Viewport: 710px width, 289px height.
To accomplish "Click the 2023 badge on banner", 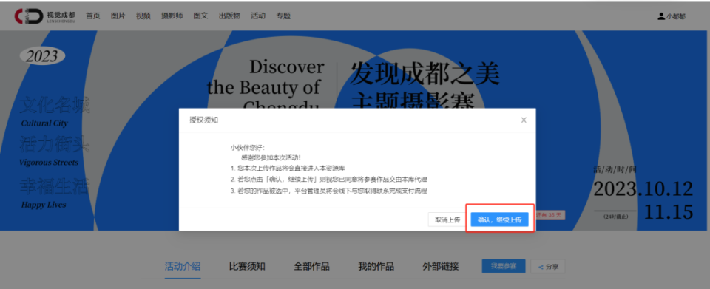I will pos(42,56).
